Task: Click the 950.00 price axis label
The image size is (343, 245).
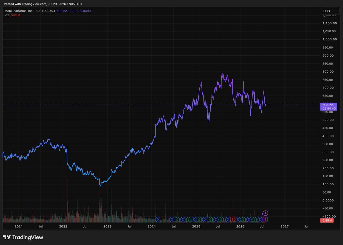Action: point(328,47)
